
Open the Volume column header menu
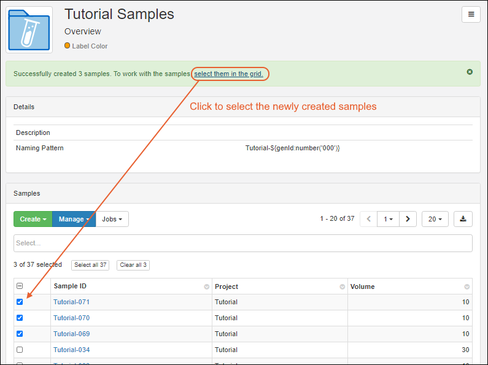click(x=467, y=287)
